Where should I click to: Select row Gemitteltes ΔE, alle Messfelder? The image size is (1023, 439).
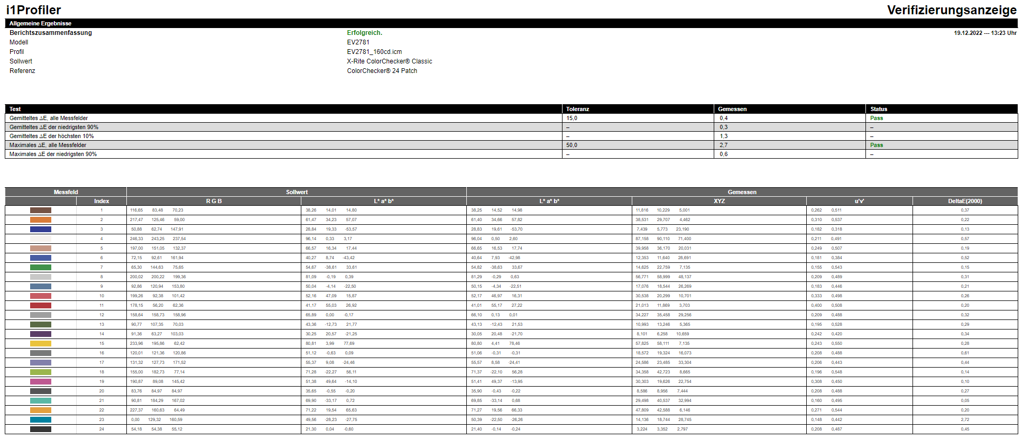pyautogui.click(x=511, y=118)
